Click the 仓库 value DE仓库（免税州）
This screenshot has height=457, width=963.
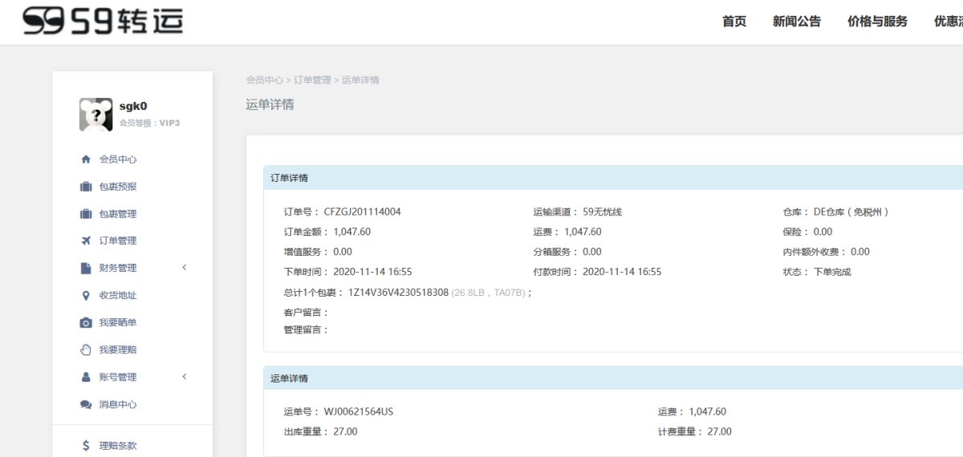tap(851, 212)
